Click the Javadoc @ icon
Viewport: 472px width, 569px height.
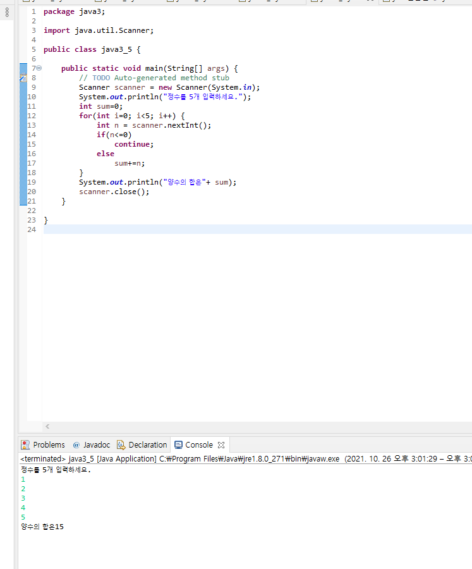(x=76, y=445)
